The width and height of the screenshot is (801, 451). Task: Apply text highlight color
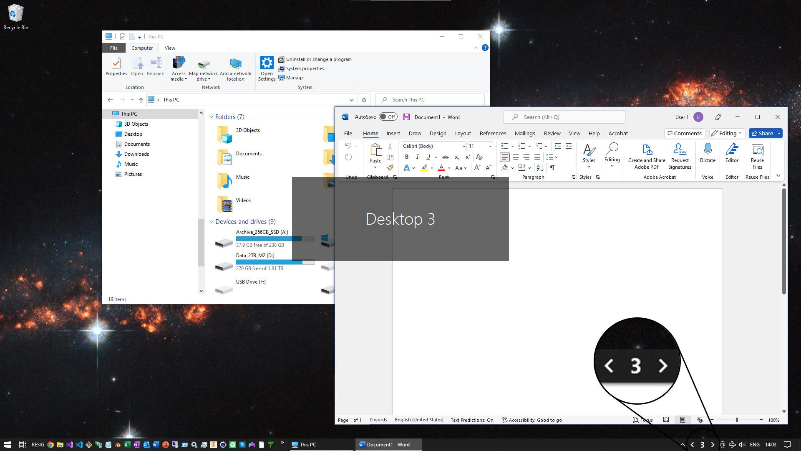click(x=423, y=168)
